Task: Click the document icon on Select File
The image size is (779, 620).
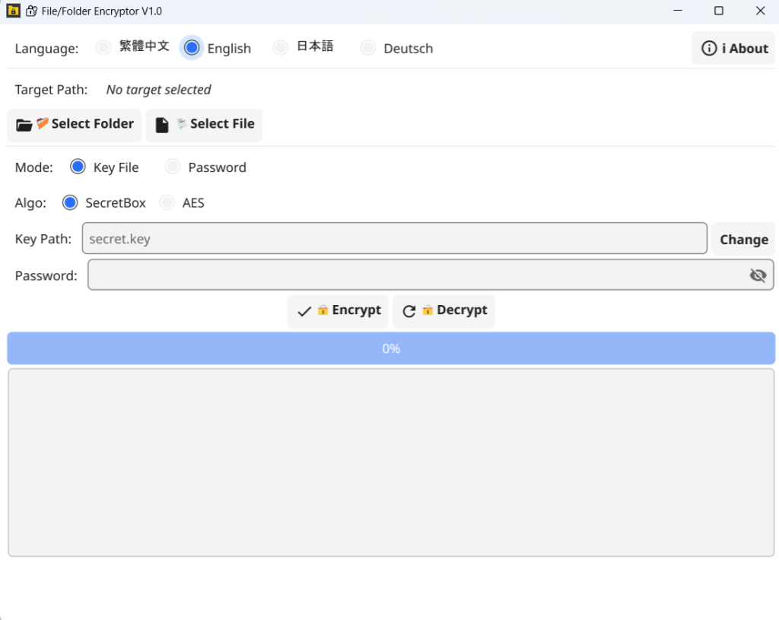Action: pos(162,125)
